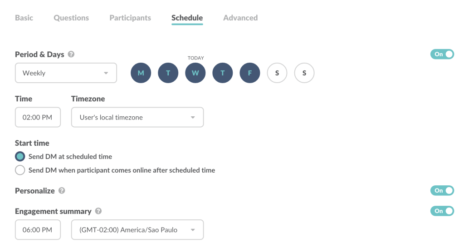The height and width of the screenshot is (248, 464).
Task: Toggle Monday day circle
Action: pyautogui.click(x=141, y=73)
